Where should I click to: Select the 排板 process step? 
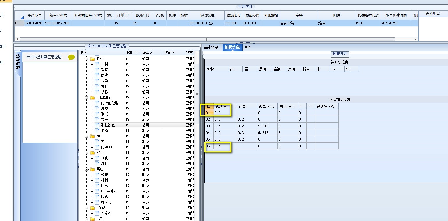point(104,180)
